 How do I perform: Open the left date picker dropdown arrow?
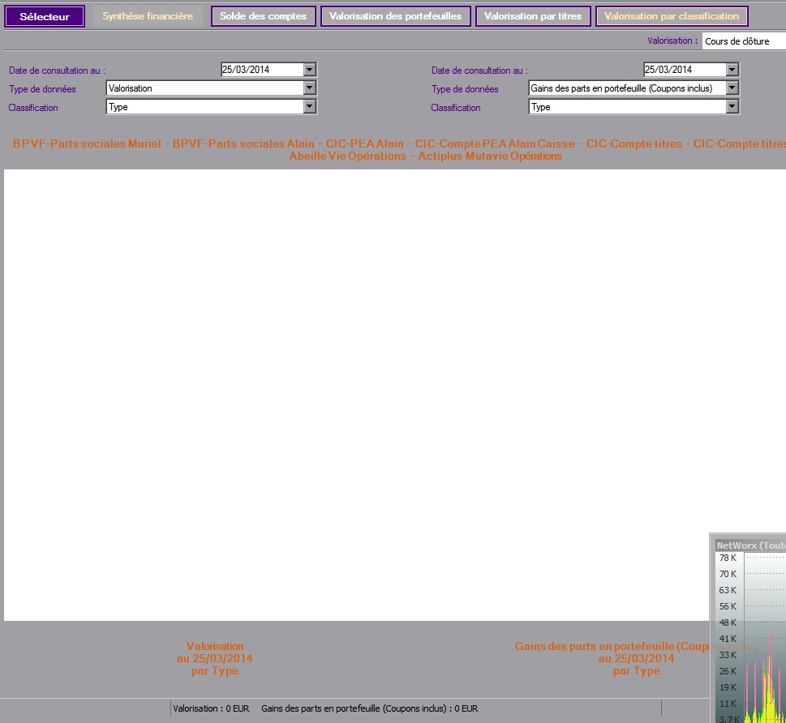[309, 70]
